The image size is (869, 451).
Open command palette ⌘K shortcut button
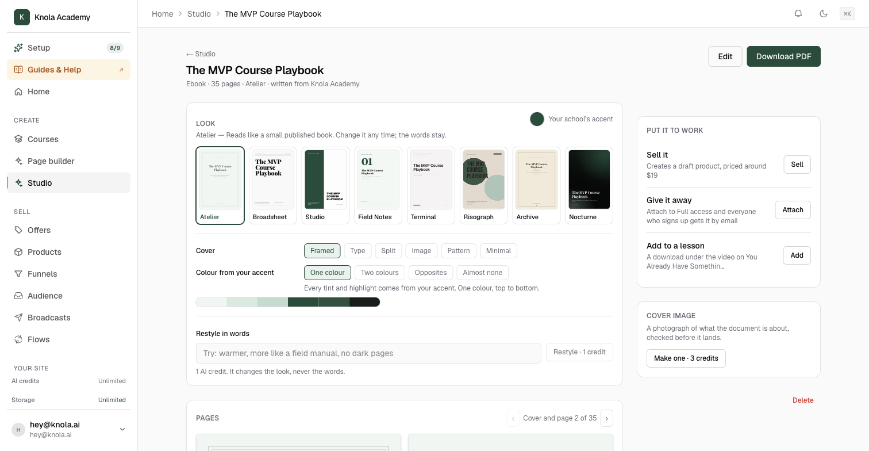coord(847,14)
